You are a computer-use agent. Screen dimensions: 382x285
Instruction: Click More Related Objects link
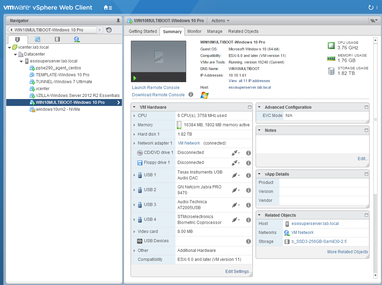coord(348,252)
